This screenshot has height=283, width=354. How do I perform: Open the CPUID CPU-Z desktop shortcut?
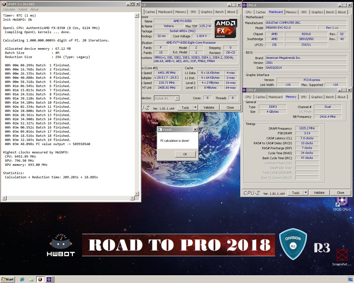(x=342, y=204)
